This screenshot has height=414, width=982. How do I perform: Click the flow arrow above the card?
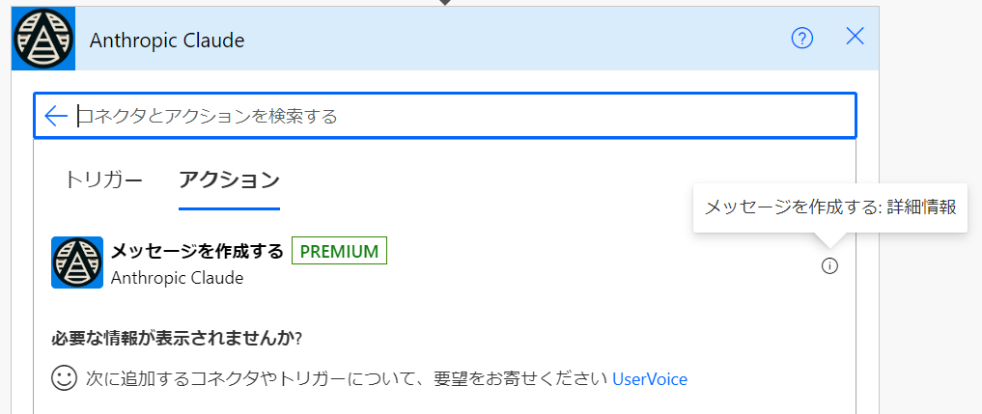click(445, 3)
